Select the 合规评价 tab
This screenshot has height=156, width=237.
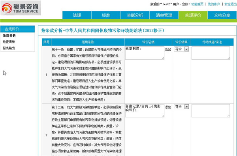tap(193, 15)
